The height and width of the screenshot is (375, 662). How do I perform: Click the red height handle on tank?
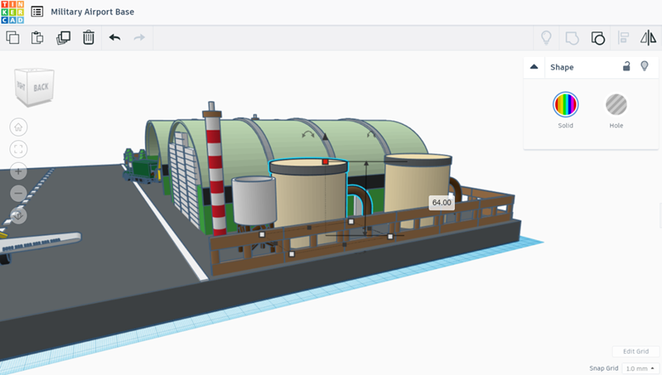tap(325, 162)
